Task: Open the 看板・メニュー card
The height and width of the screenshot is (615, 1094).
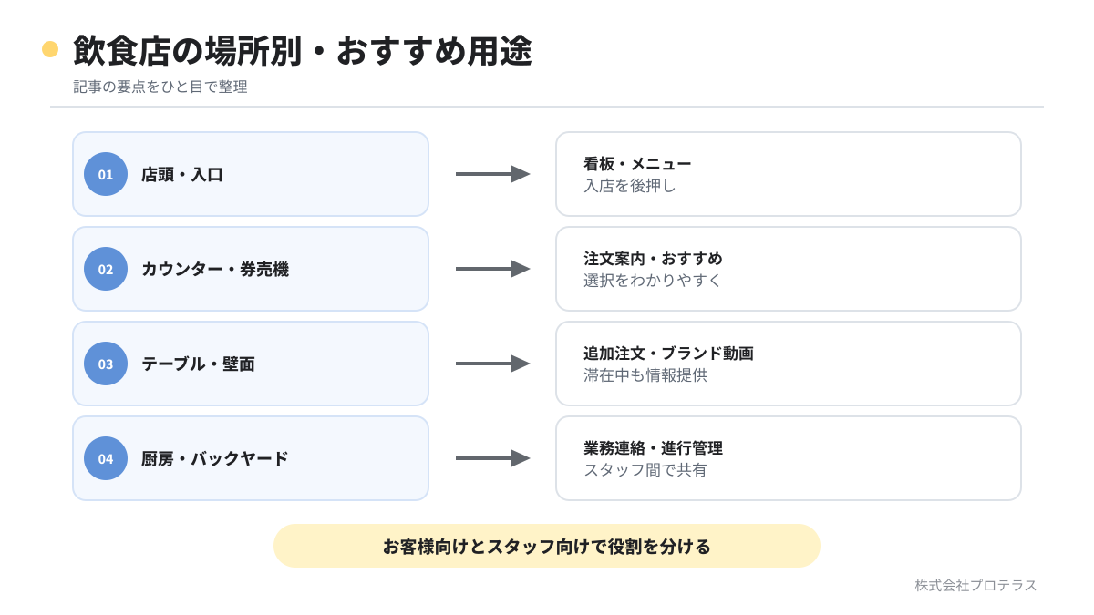Action: [789, 174]
